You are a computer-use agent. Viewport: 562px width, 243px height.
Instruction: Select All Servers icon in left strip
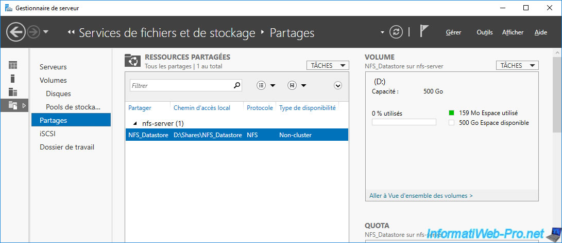point(13,92)
